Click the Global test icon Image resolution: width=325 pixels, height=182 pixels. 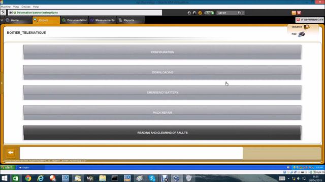[307, 27]
